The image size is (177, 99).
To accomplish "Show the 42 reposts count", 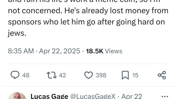I will coord(62,75).
